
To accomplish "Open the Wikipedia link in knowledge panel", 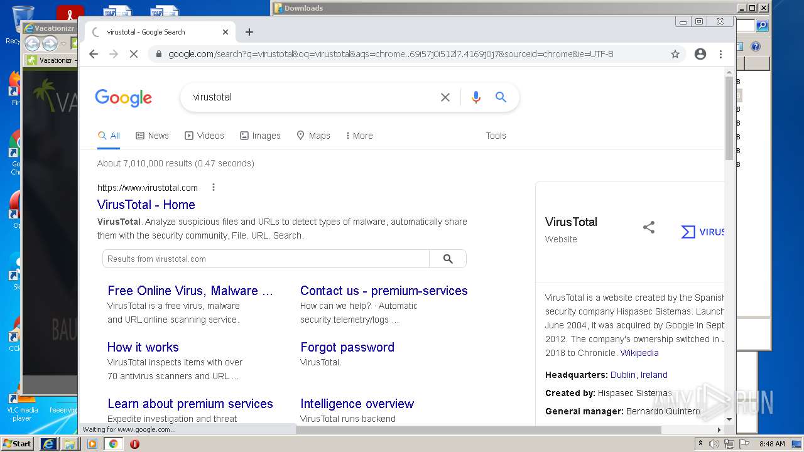I will [639, 353].
